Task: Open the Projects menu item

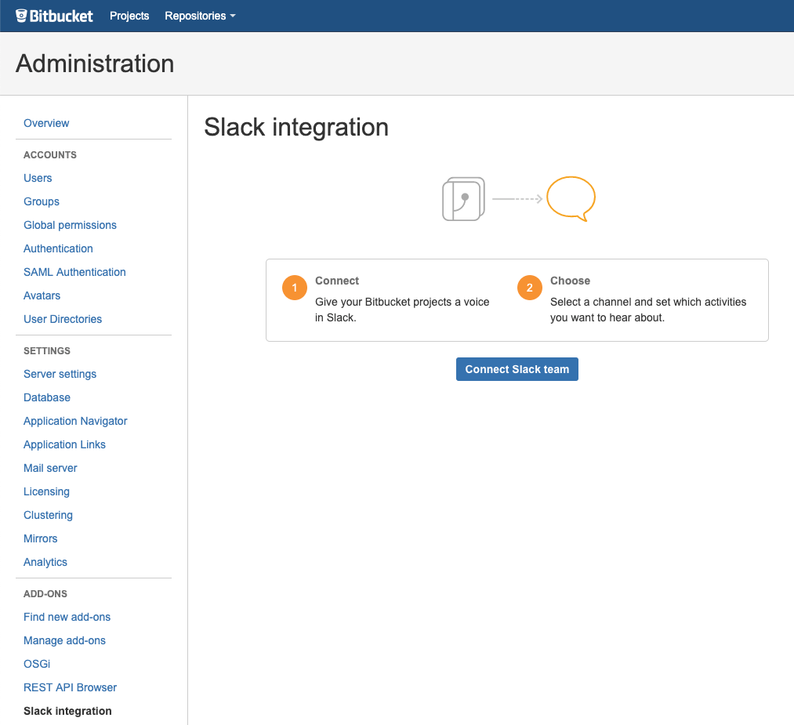Action: (129, 16)
